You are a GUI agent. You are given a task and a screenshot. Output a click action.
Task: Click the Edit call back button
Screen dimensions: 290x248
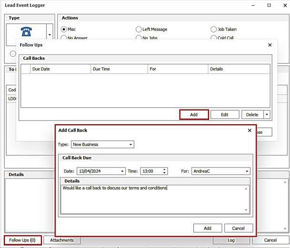225,115
